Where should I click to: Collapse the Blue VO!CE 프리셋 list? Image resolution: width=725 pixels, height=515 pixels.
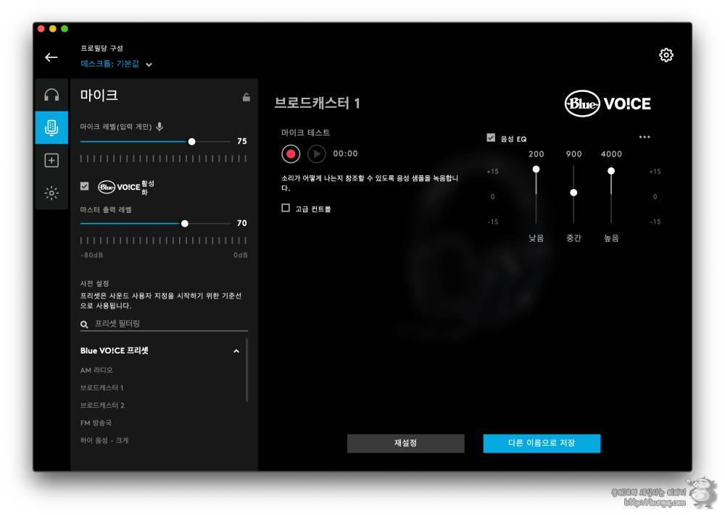coord(236,351)
